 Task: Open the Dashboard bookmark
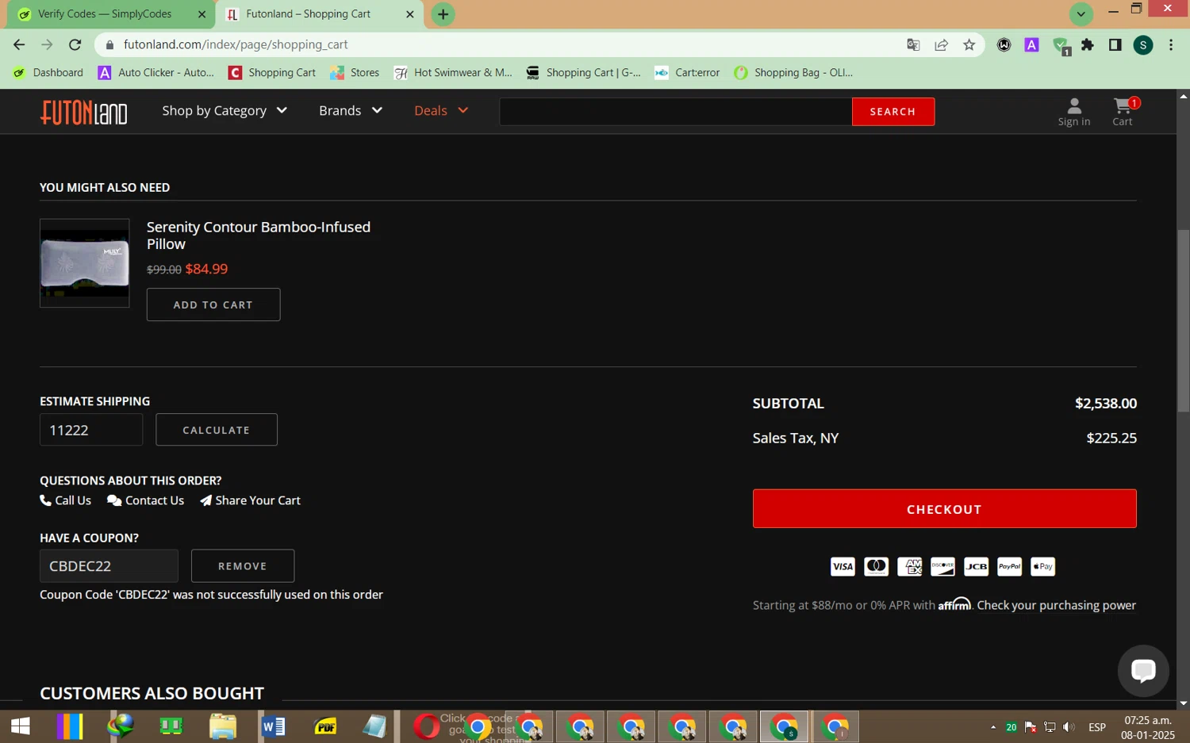pyautogui.click(x=48, y=73)
